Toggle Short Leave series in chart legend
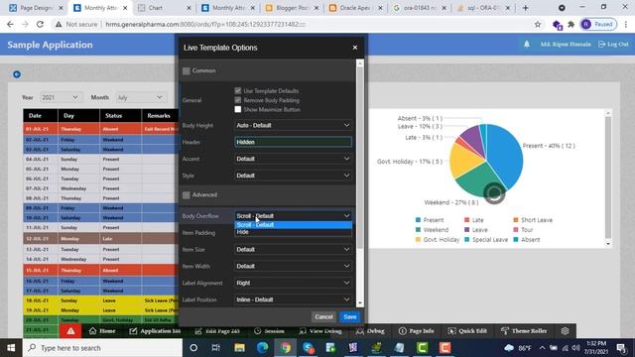 pyautogui.click(x=533, y=220)
